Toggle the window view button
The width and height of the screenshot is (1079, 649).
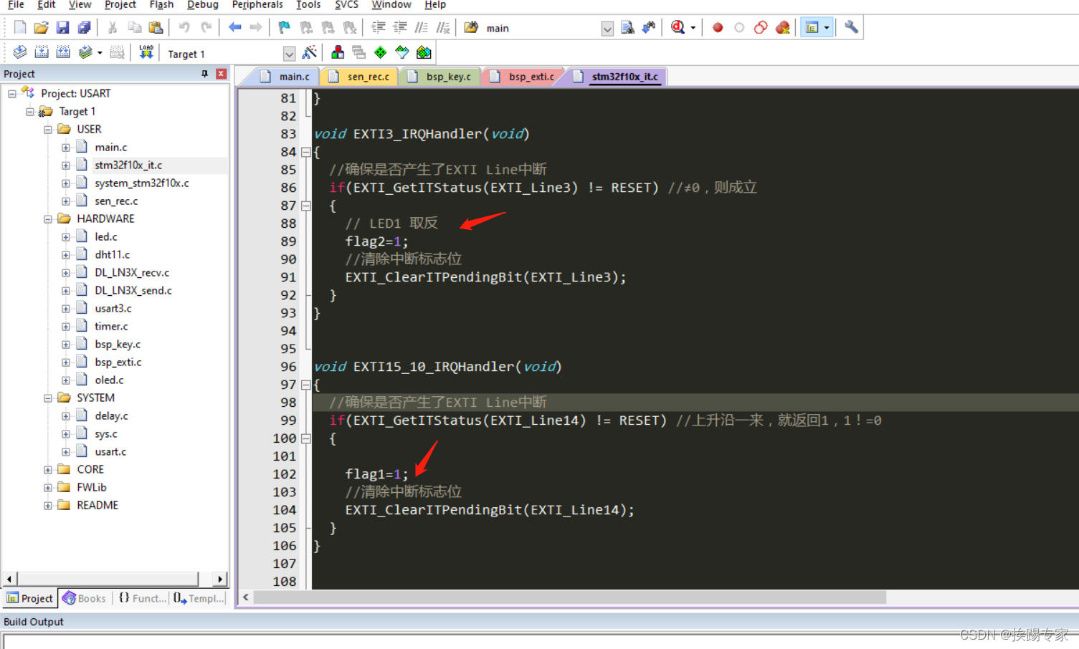[x=812, y=28]
